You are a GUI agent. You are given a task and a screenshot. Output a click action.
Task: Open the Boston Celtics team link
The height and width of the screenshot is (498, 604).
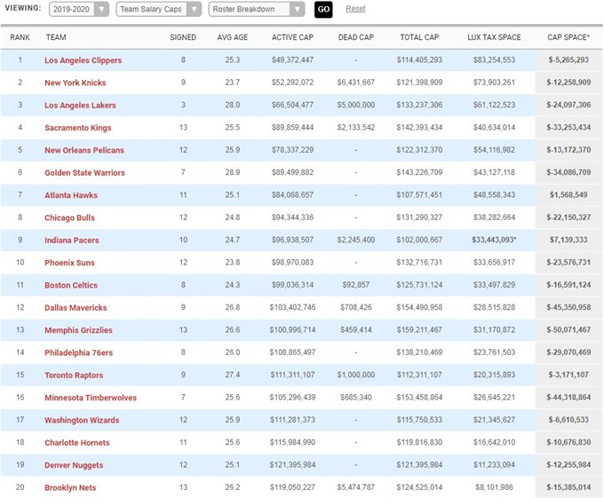[71, 286]
